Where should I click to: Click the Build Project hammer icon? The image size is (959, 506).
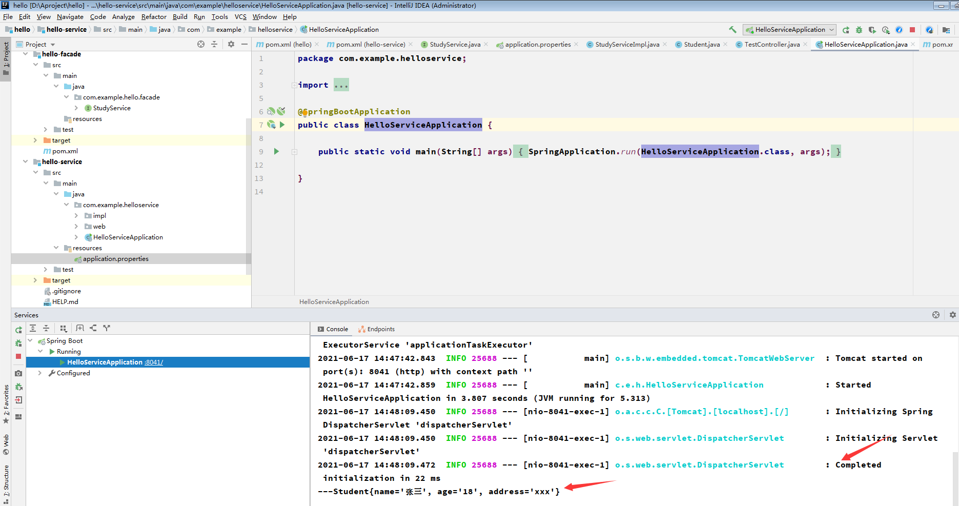pos(732,30)
